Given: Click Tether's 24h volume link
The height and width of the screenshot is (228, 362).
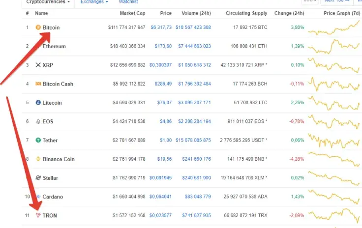Looking at the screenshot, I should 193,140.
